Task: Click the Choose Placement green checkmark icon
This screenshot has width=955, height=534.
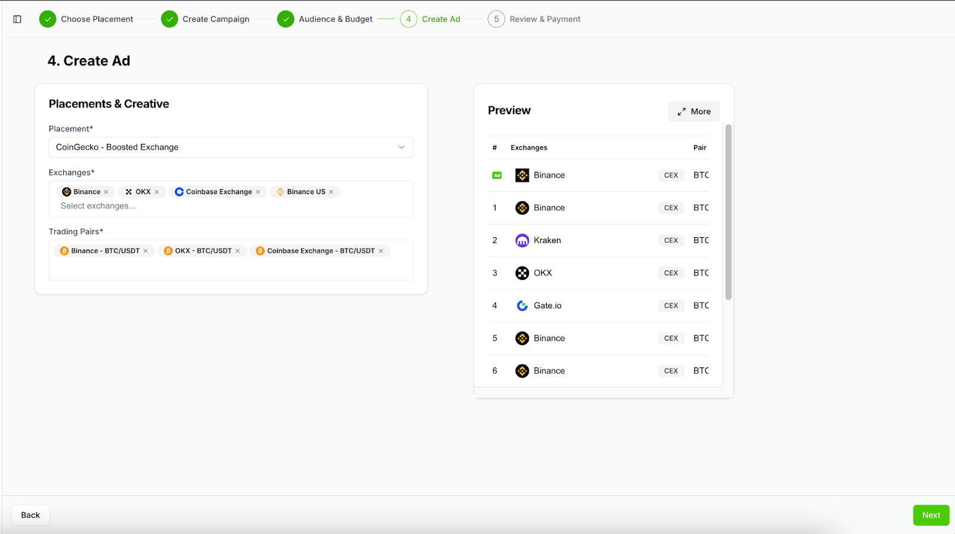Action: (x=48, y=19)
